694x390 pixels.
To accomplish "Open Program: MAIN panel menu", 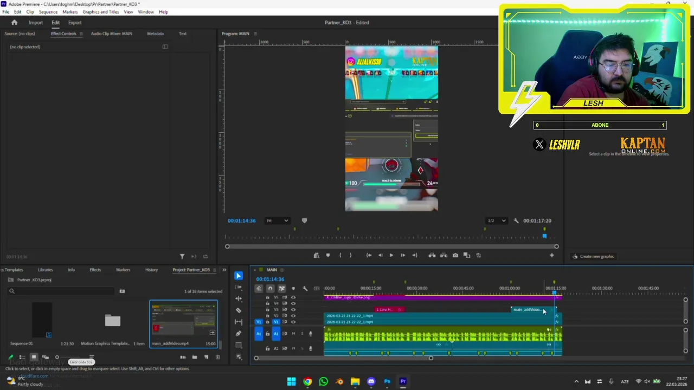I will tap(255, 34).
